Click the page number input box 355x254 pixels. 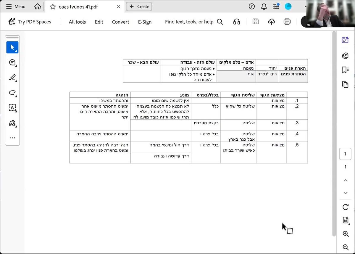pos(345,154)
